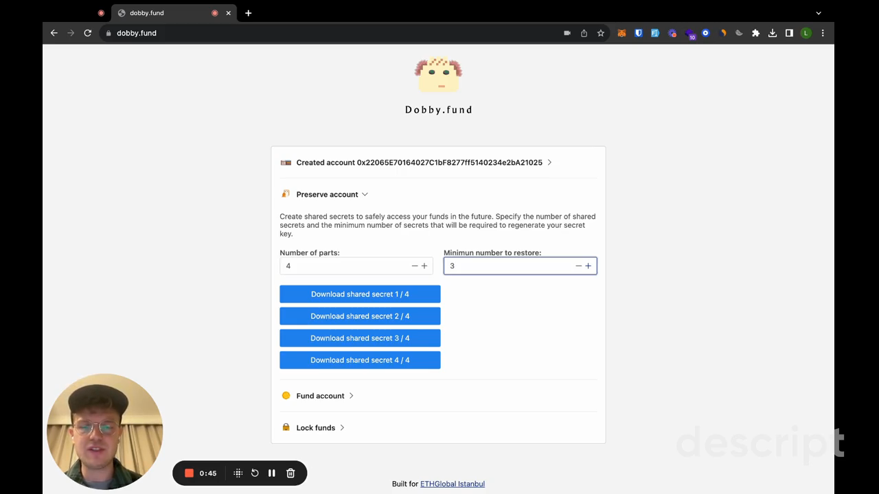Open the purple extension with badge 10

(690, 34)
